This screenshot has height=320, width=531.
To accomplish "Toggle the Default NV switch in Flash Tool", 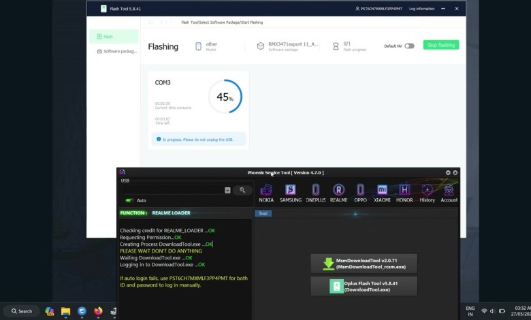I will pos(409,46).
